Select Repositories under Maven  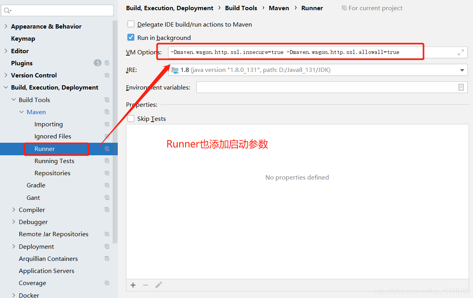pyautogui.click(x=52, y=173)
